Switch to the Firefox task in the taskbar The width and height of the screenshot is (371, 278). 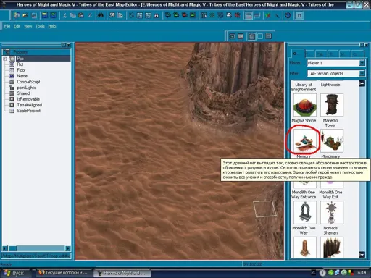[x=64, y=273]
